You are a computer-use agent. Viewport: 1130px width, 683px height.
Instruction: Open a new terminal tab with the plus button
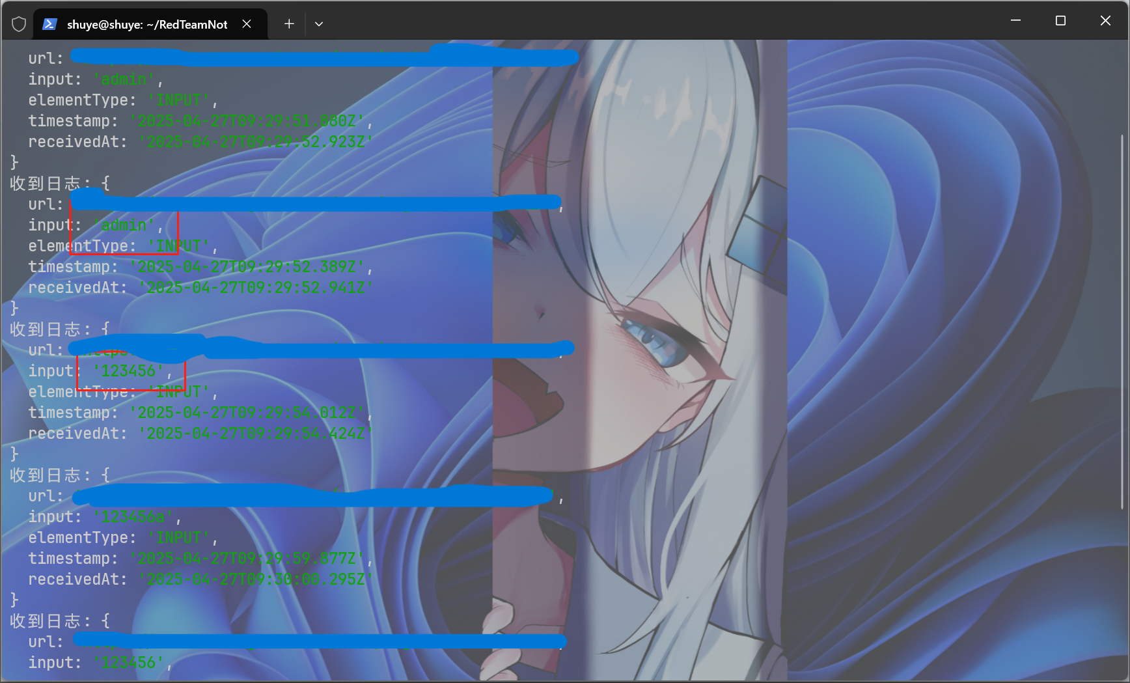(289, 24)
